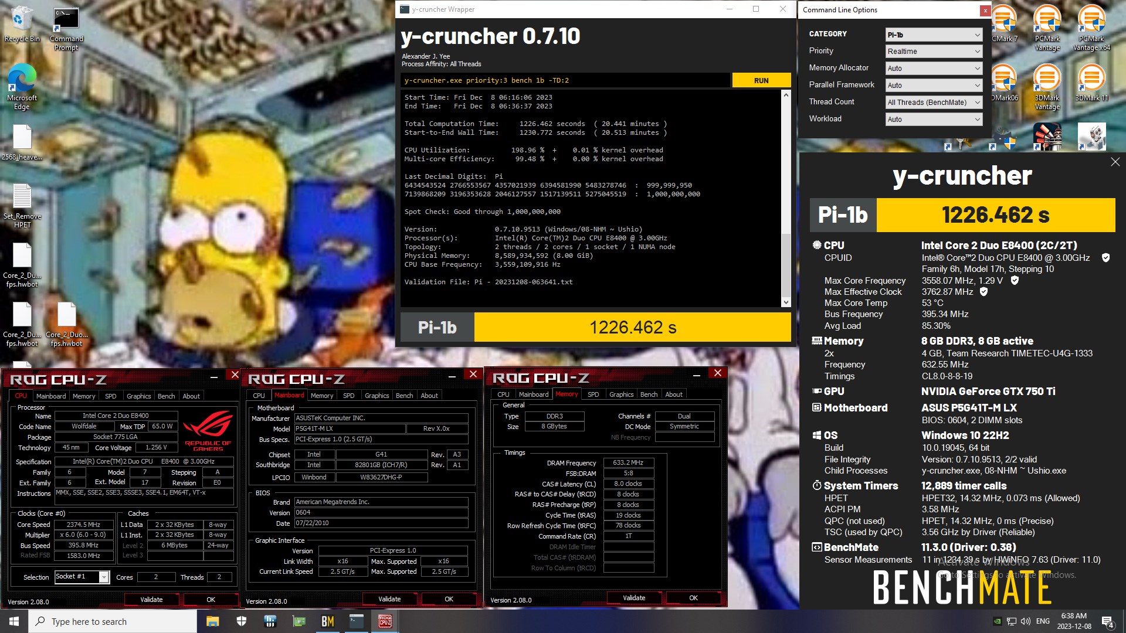The image size is (1126, 633).
Task: Click the verified shield beside CPUID value
Action: tap(1105, 258)
